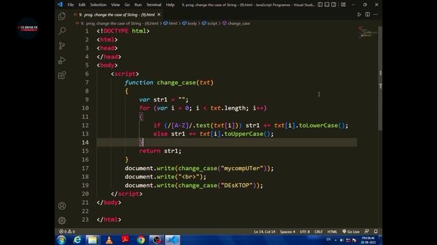The width and height of the screenshot is (437, 245).
Task: Open the editor More Actions ellipsis
Action: [x=376, y=14]
